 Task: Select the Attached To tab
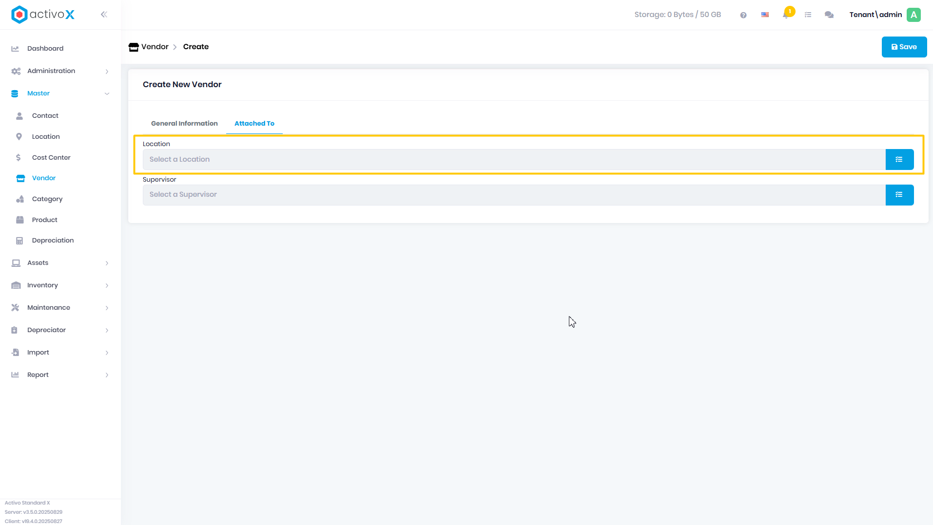pos(254,124)
